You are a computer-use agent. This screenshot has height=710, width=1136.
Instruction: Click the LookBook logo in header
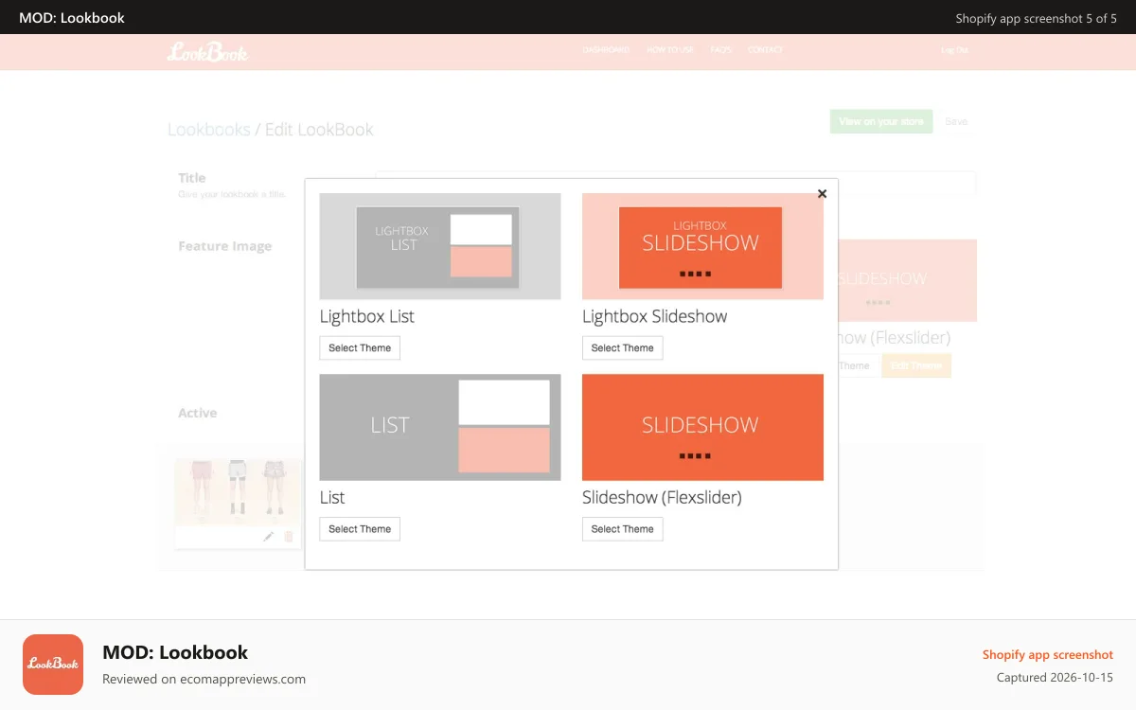coord(207,52)
